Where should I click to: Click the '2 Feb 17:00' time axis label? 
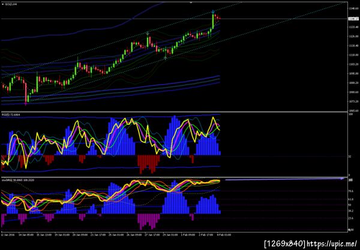pyautogui.click(x=205, y=235)
